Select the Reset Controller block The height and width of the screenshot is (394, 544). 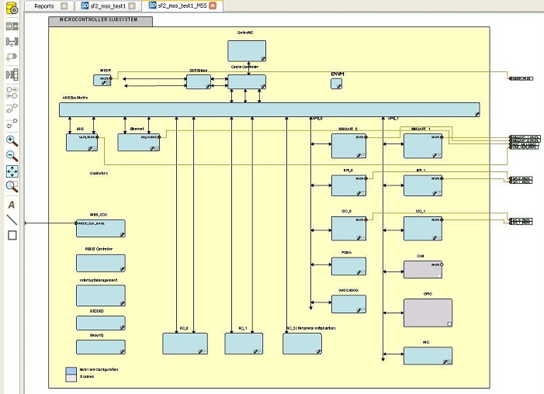pyautogui.click(x=100, y=262)
